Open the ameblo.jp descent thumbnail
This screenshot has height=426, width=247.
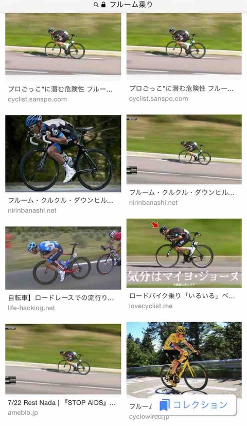[63, 359]
